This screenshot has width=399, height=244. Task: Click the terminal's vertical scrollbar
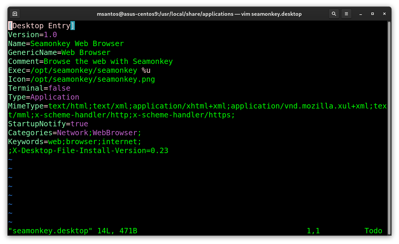tap(389, 119)
